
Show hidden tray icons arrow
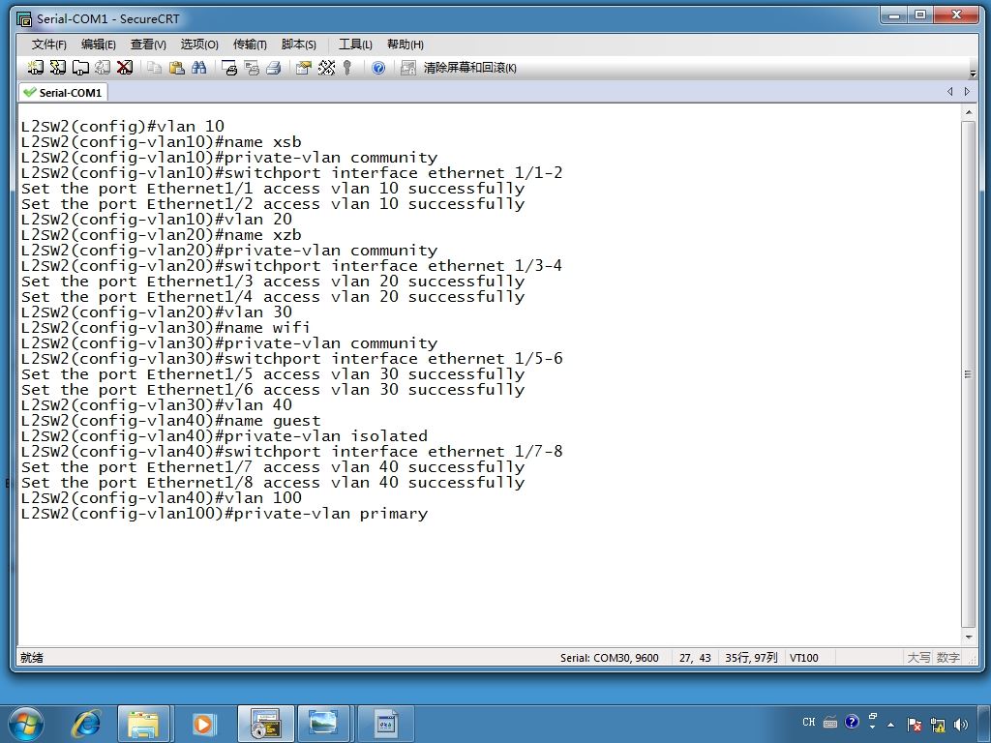(x=891, y=724)
